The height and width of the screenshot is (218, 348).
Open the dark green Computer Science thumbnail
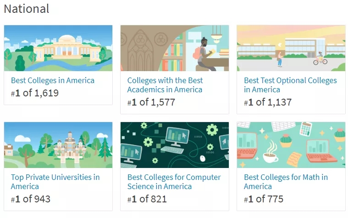click(x=175, y=145)
